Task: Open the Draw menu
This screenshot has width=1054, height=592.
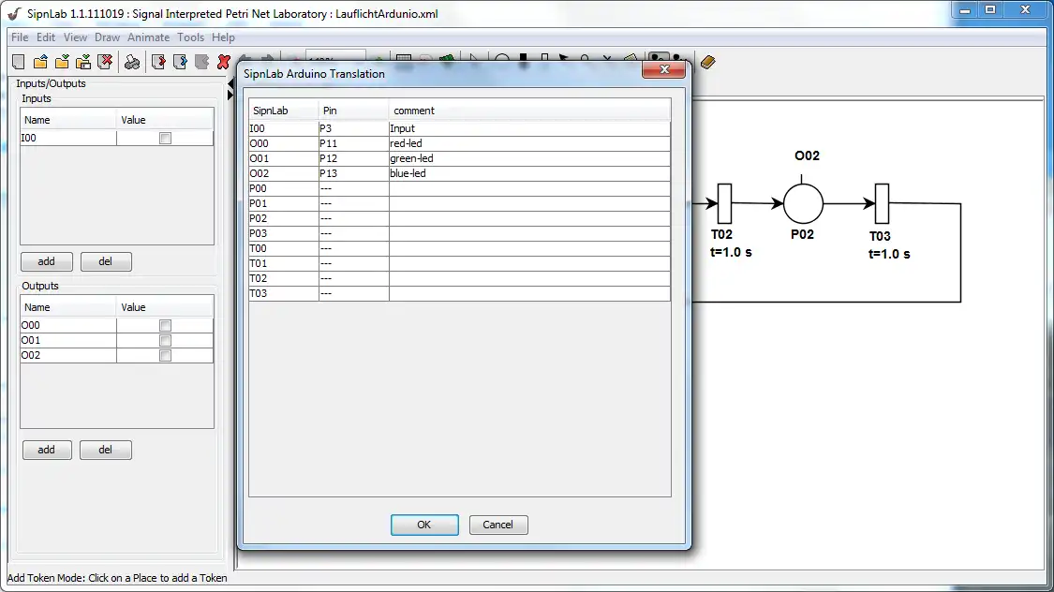Action: [x=107, y=37]
